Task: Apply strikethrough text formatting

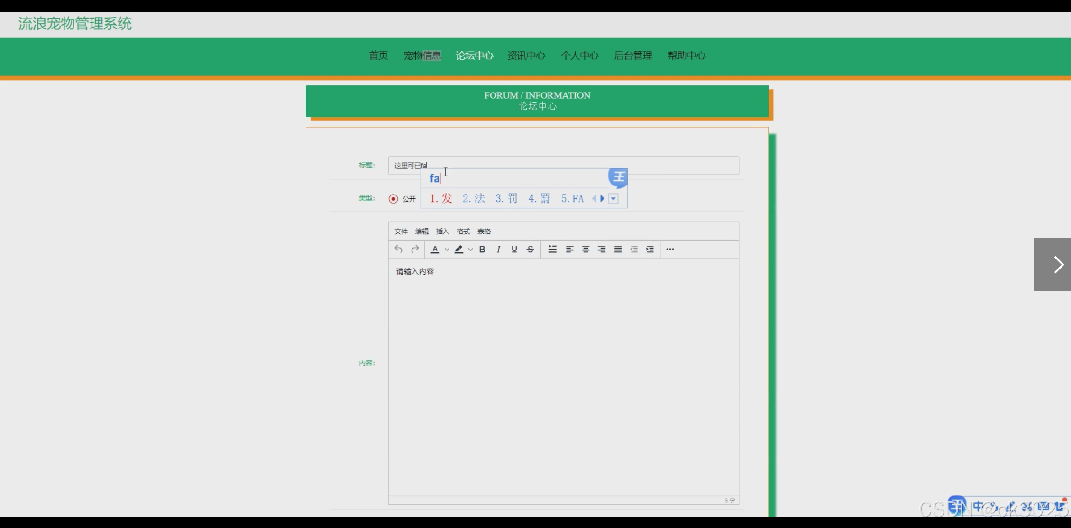Action: coord(530,249)
